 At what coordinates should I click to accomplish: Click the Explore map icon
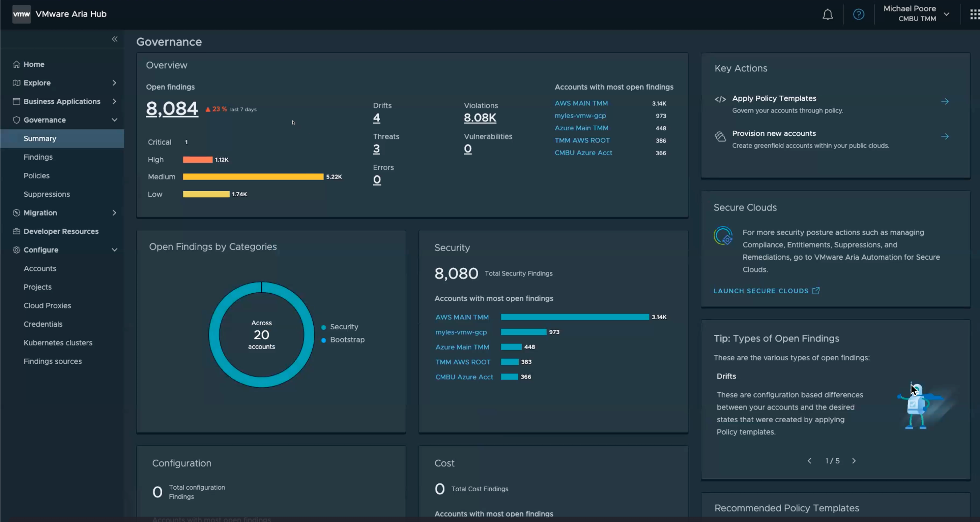(x=16, y=83)
